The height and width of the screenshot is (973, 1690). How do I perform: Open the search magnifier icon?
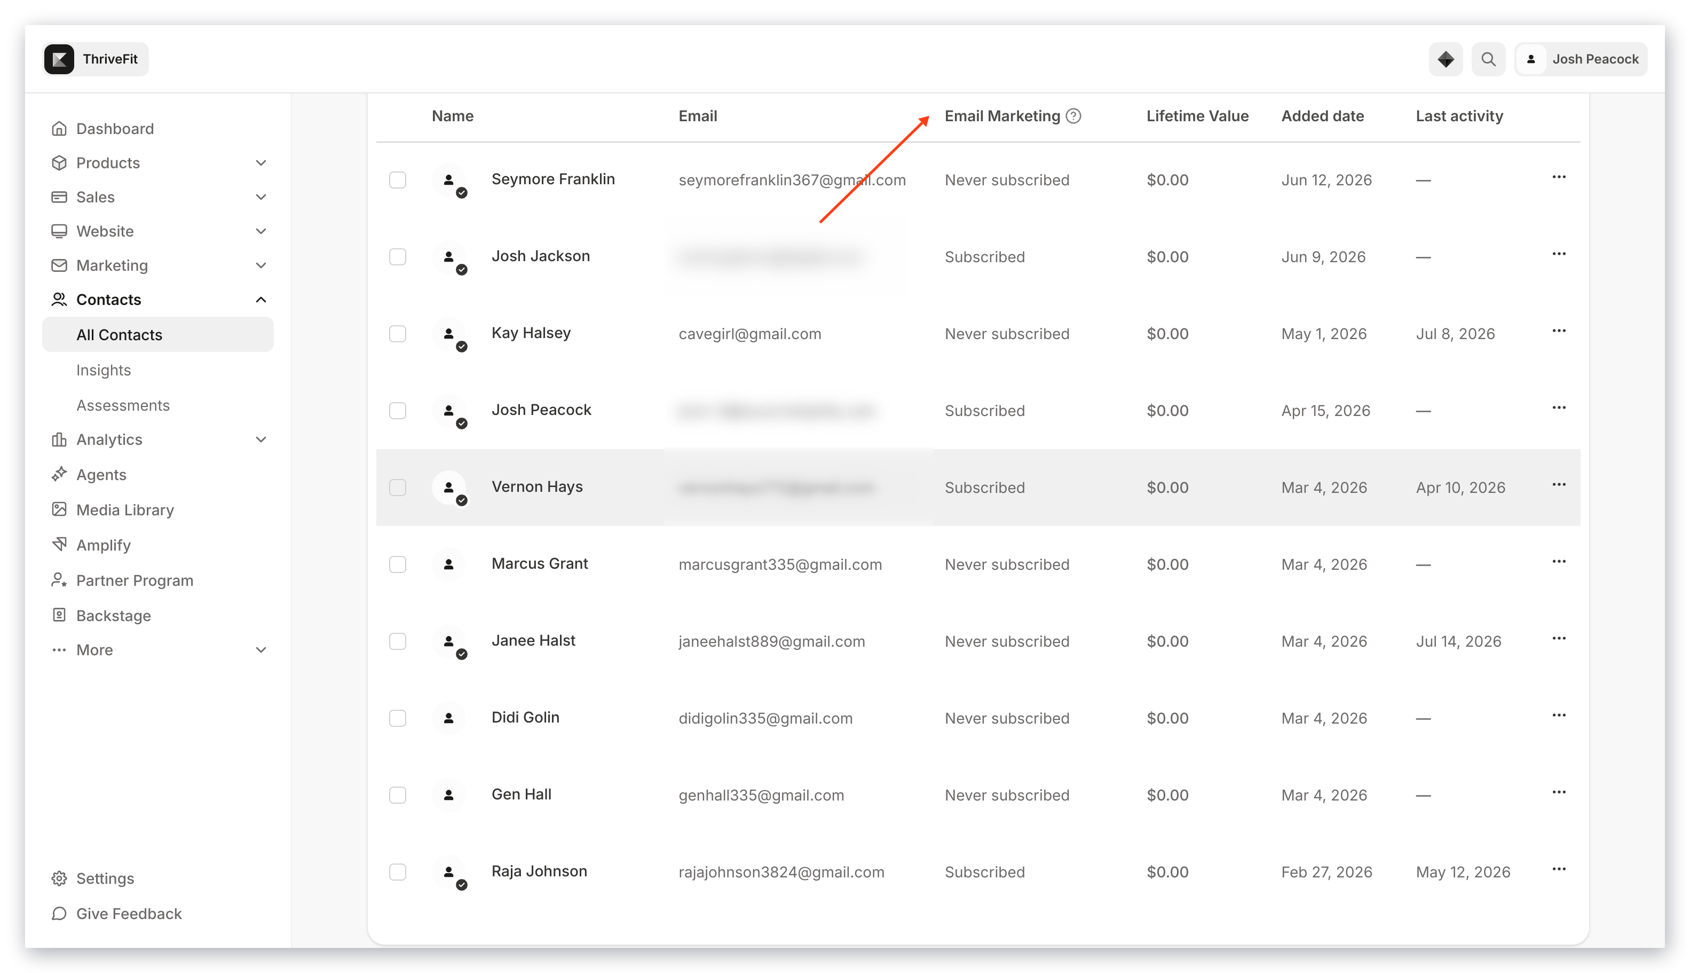pyautogui.click(x=1488, y=59)
